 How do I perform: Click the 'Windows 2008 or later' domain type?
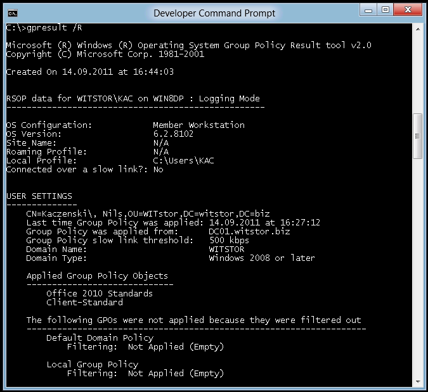pos(262,258)
